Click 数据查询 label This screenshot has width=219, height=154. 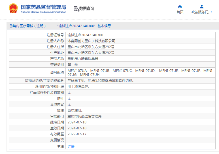coord(87,8)
